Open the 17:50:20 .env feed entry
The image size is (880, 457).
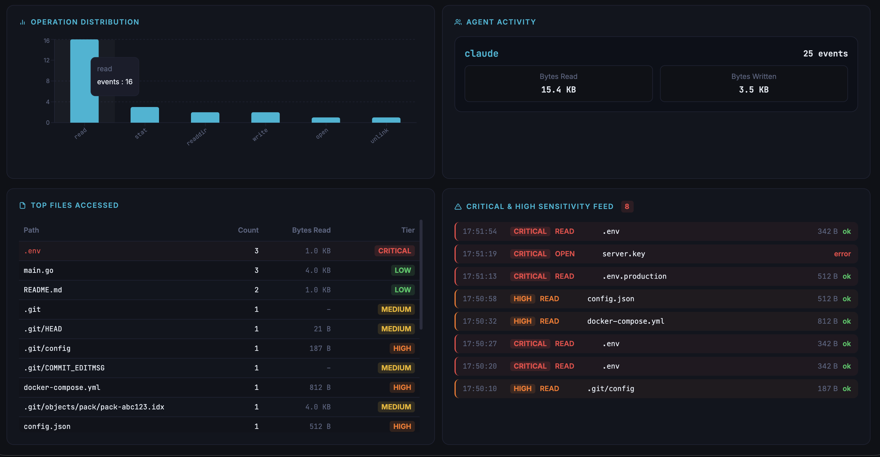(x=656, y=366)
